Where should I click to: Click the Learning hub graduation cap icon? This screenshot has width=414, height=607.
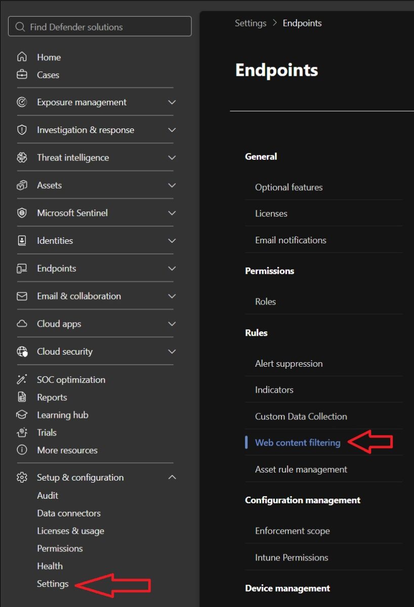click(x=22, y=415)
